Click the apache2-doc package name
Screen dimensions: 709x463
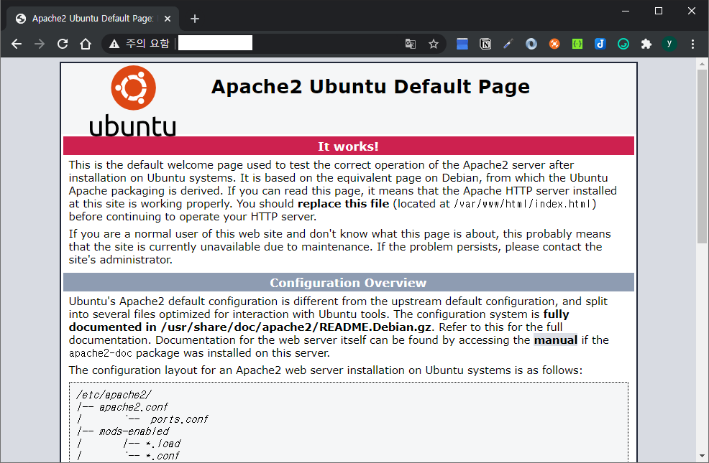point(101,353)
